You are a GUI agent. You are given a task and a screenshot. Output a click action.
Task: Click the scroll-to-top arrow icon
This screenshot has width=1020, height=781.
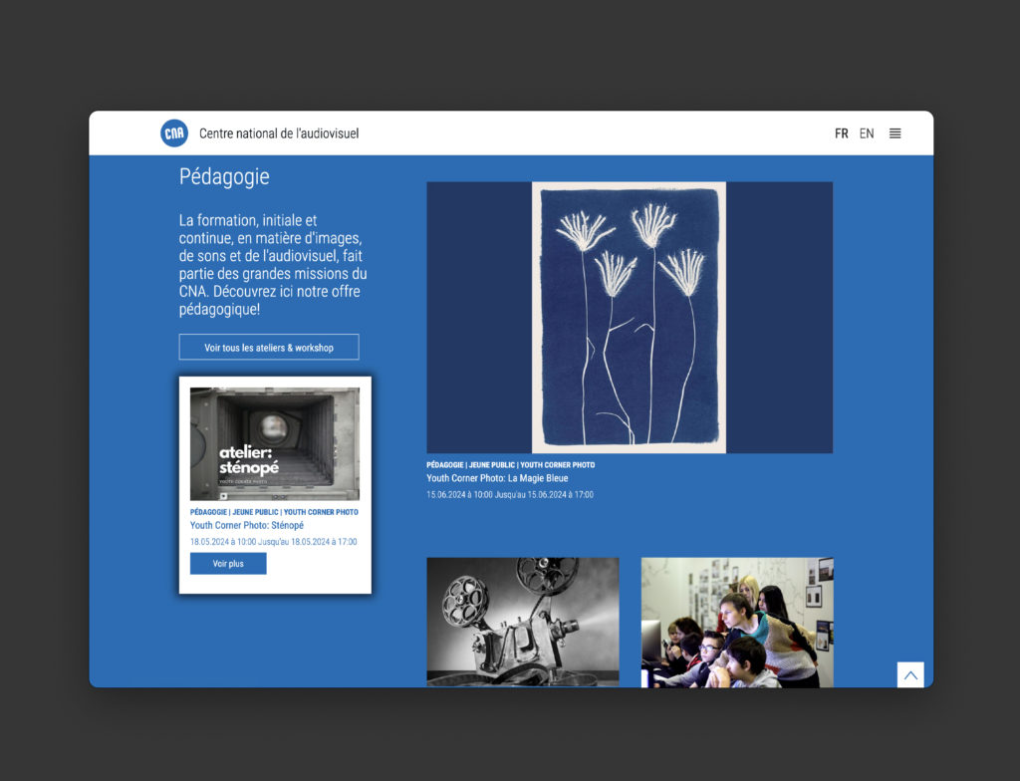coord(909,674)
